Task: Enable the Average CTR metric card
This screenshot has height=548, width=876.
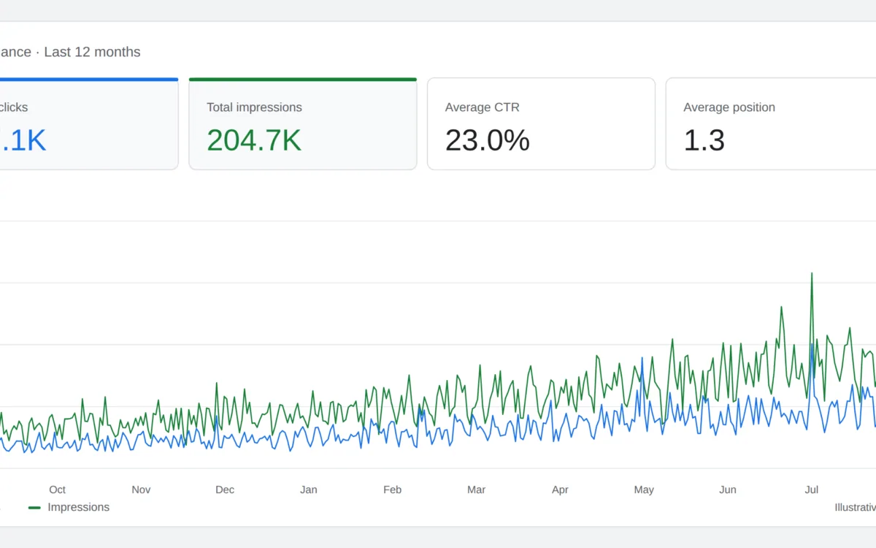Action: (x=541, y=124)
